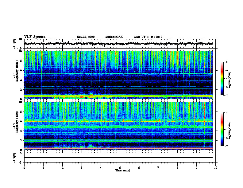Viewport: 243px width, 188px height.
Task: Click the ch.2 spectrogram panel
Action: pyautogui.click(x=118, y=126)
